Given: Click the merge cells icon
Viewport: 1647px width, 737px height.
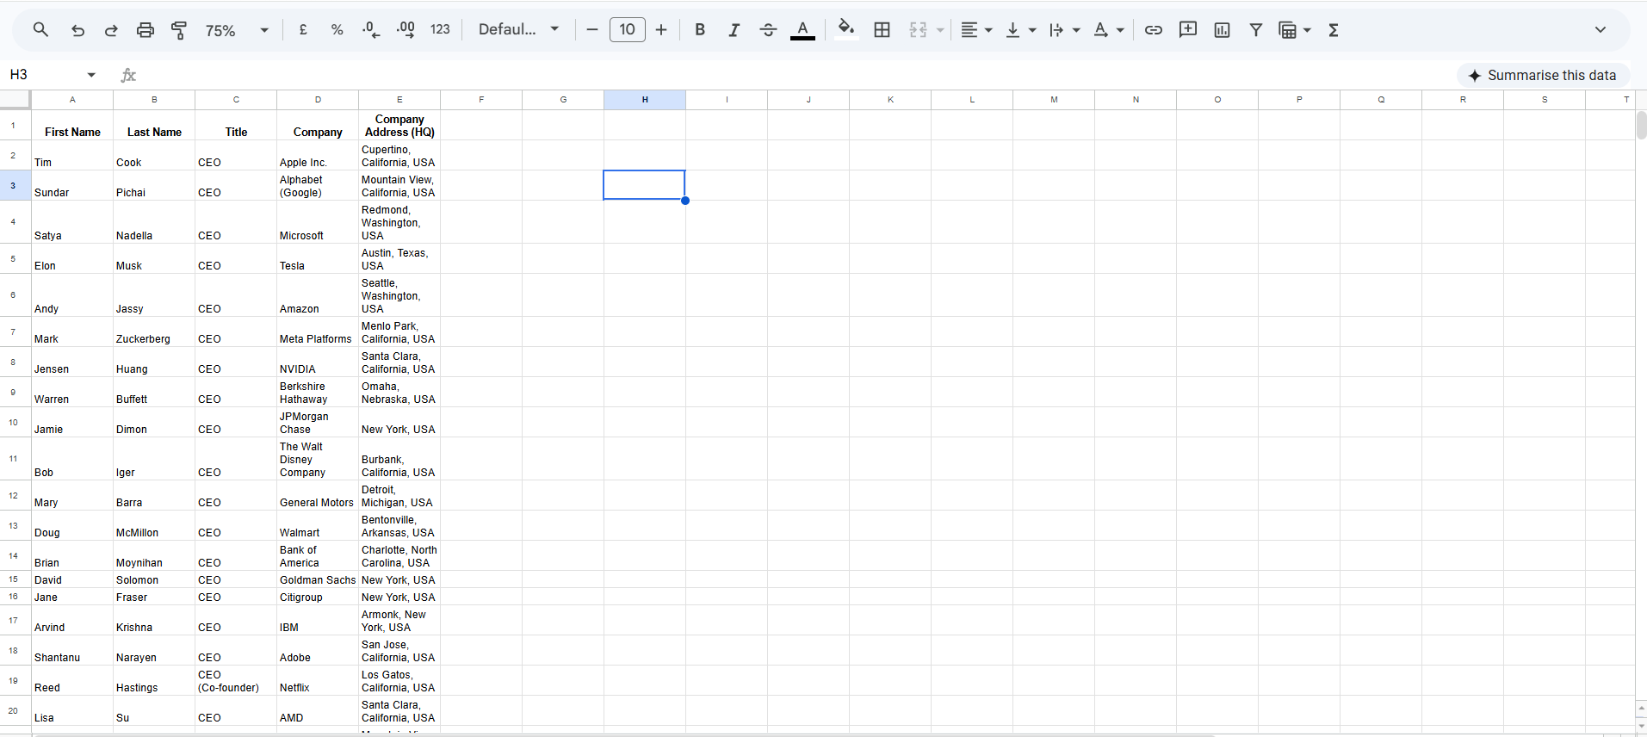Looking at the screenshot, I should pos(919,30).
